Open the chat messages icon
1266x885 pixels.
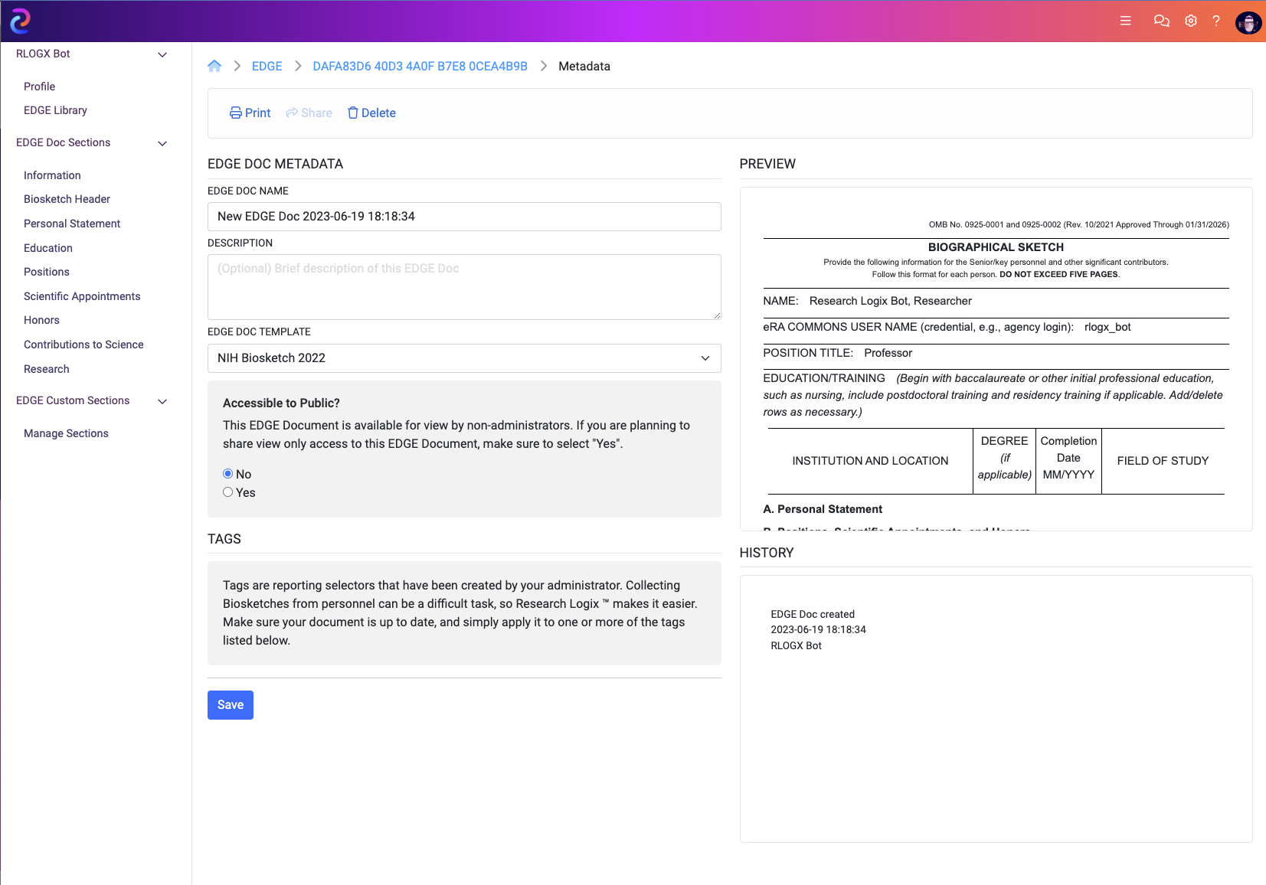click(x=1161, y=21)
